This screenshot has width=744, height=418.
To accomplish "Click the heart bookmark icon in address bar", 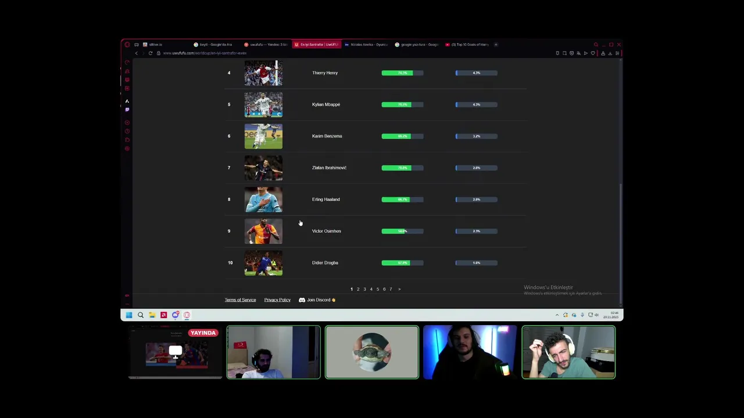I will 593,53.
